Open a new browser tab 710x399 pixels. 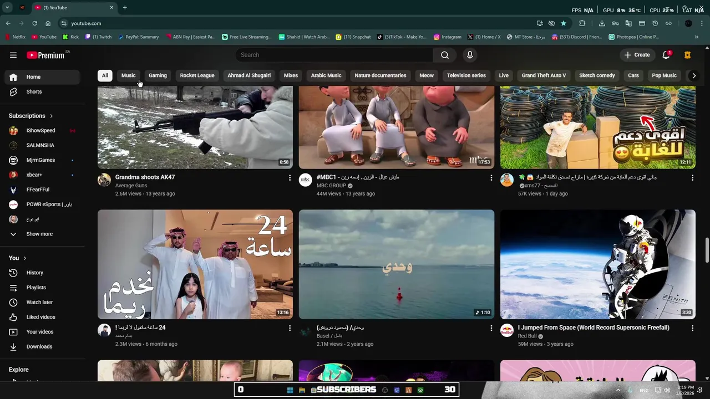coord(125,8)
